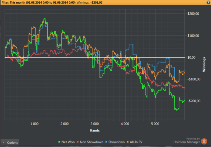The height and width of the screenshot is (147, 211).
Task: Click the vertical Winnings axis title
Action: [x=204, y=64]
